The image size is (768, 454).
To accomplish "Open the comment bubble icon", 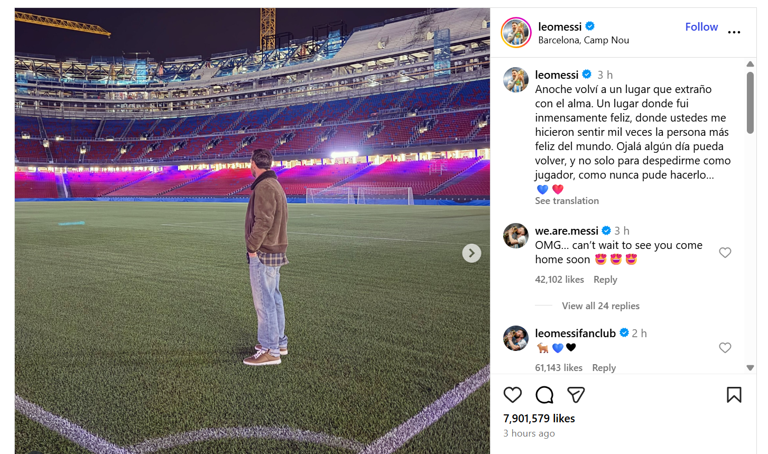I will coord(544,395).
